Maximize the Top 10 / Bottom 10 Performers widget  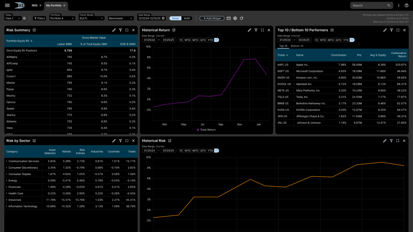point(398,30)
